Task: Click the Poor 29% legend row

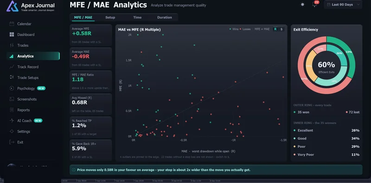Action: [326, 146]
